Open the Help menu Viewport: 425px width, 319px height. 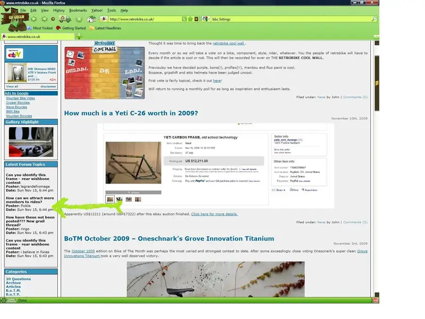(x=124, y=10)
